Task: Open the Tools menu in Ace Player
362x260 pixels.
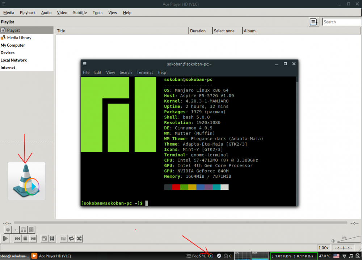Action: point(97,13)
